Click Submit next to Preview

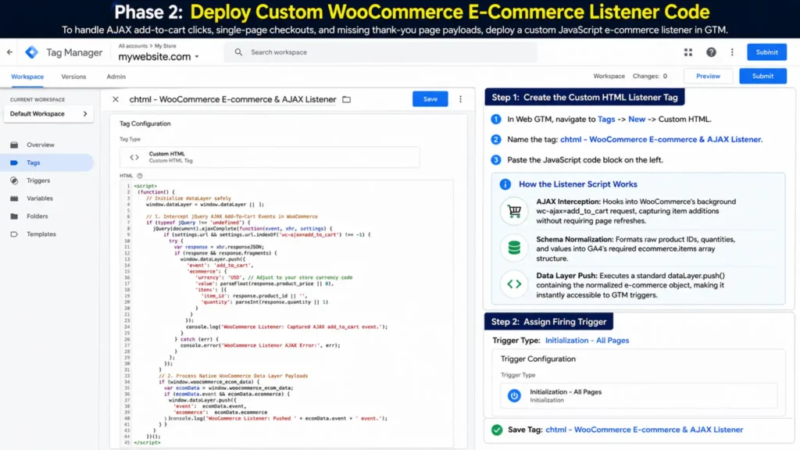pyautogui.click(x=762, y=76)
